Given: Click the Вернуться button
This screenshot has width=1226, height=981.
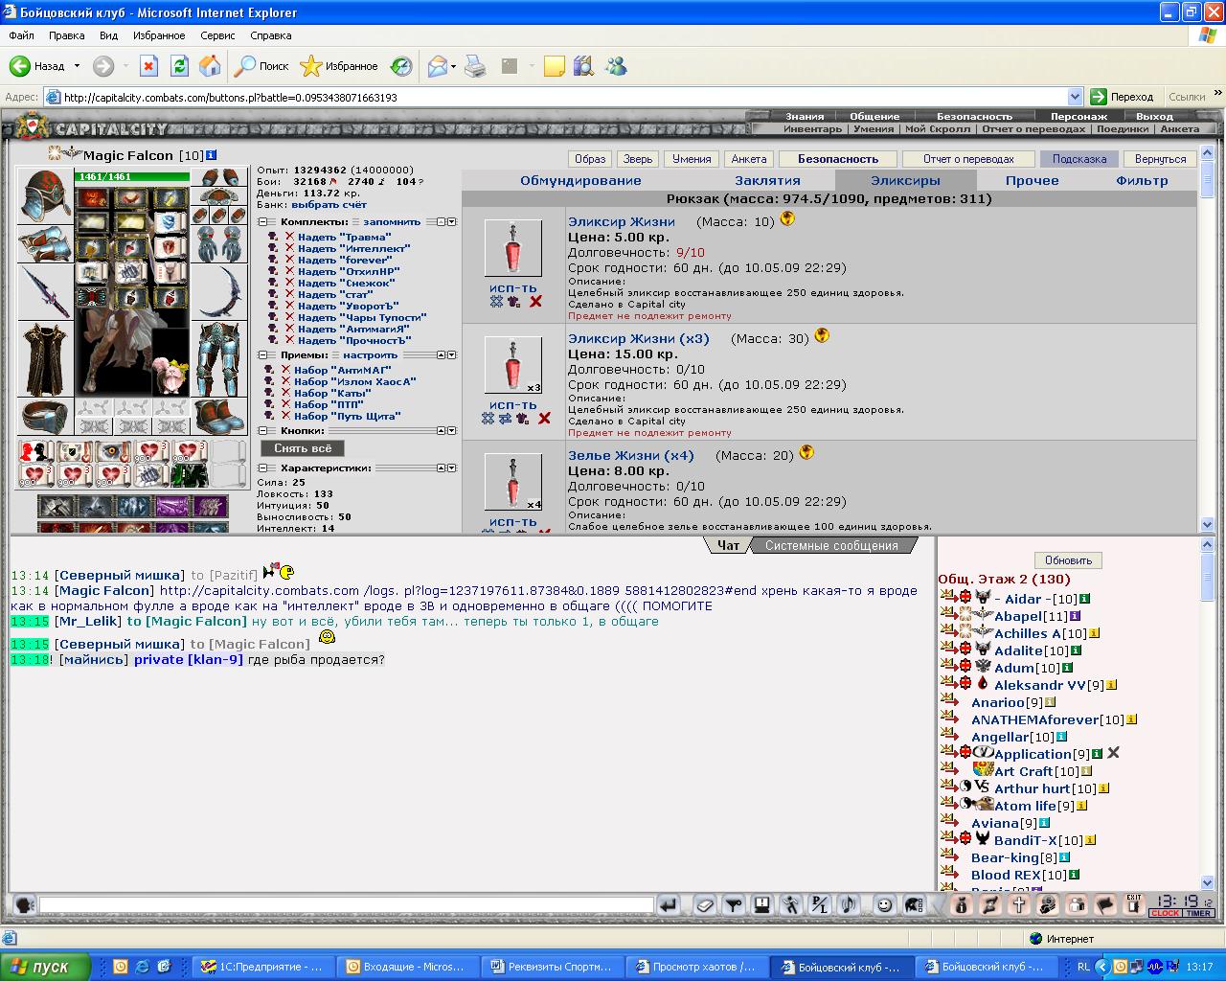Looking at the screenshot, I should click(x=1160, y=159).
